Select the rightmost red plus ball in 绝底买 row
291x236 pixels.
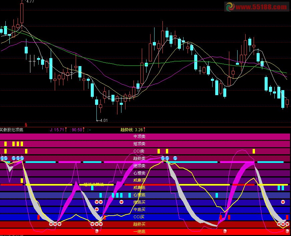click(283, 202)
